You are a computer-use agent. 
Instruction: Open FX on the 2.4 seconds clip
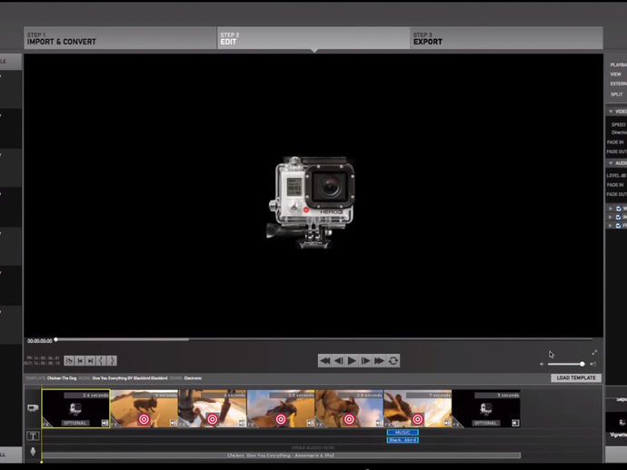[45, 425]
